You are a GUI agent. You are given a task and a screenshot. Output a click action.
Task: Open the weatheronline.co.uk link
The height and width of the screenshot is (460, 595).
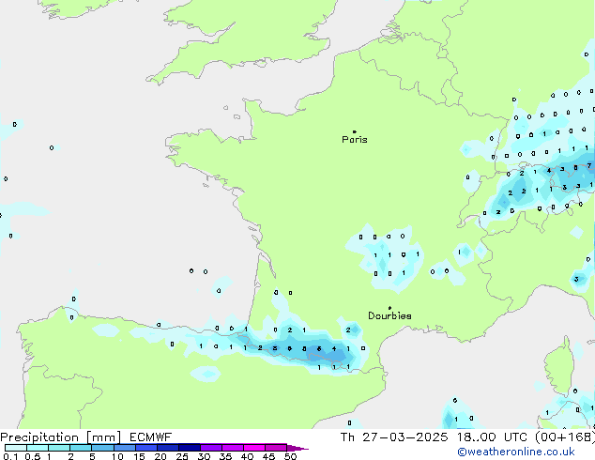(516, 452)
